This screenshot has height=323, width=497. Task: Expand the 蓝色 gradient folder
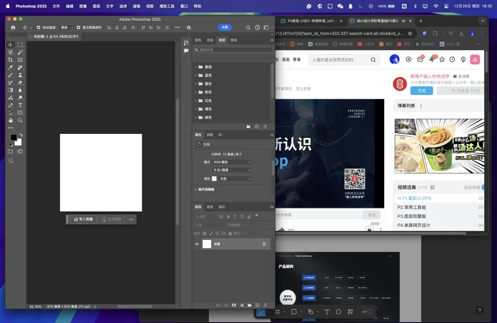pos(196,75)
